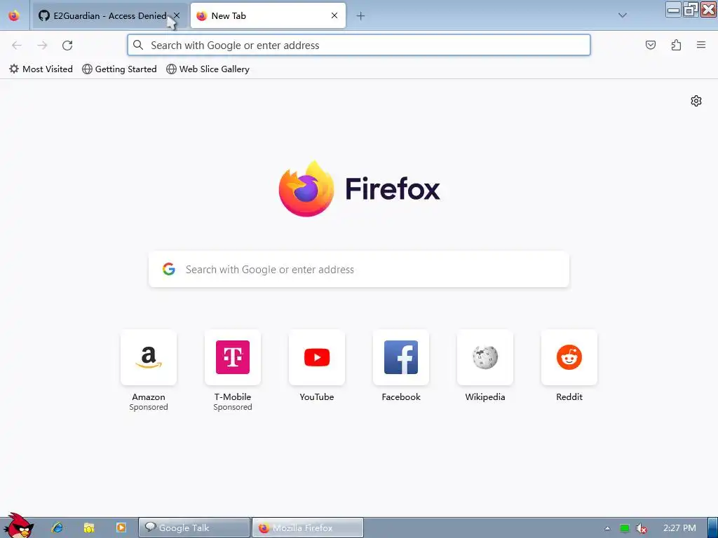This screenshot has width=718, height=538.
Task: Click the center Google search box
Action: click(359, 270)
